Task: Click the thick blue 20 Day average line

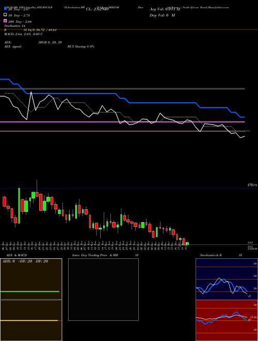Action: (x=122, y=98)
